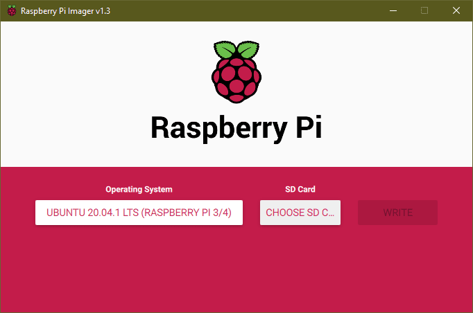This screenshot has width=473, height=313.
Task: Click the Raspberry Pi Imager title bar icon
Action: (x=11, y=11)
